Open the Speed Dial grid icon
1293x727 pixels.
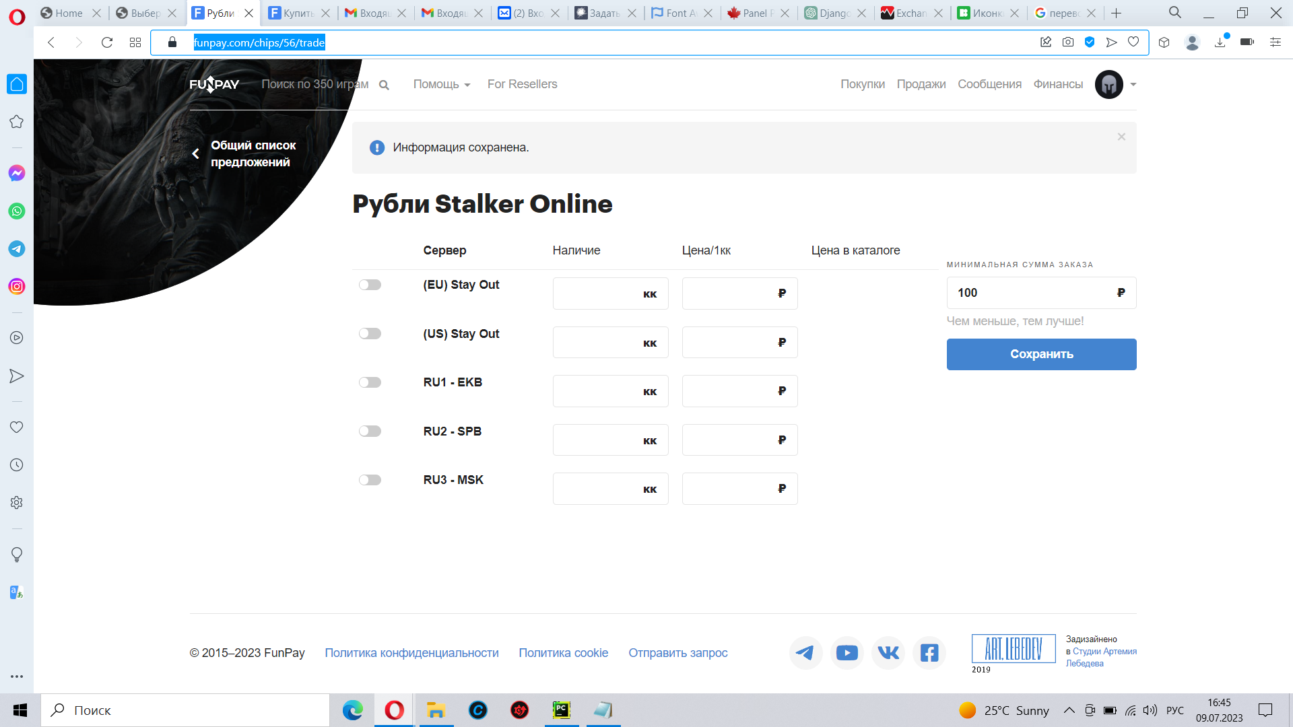135,42
